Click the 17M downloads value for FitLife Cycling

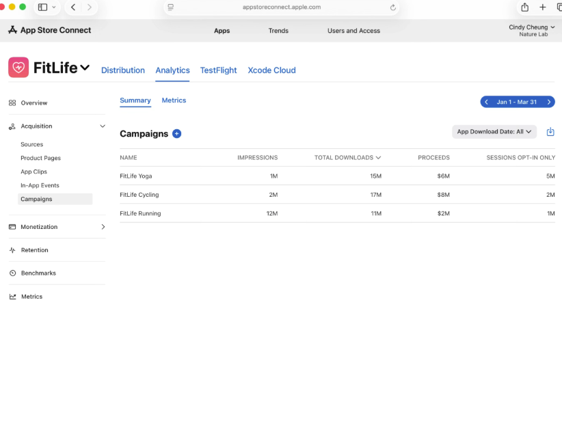(375, 195)
